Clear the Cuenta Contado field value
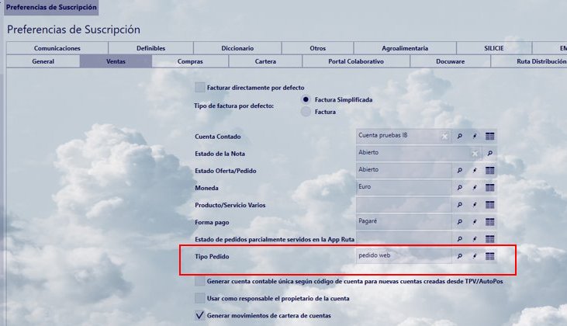 [x=444, y=136]
